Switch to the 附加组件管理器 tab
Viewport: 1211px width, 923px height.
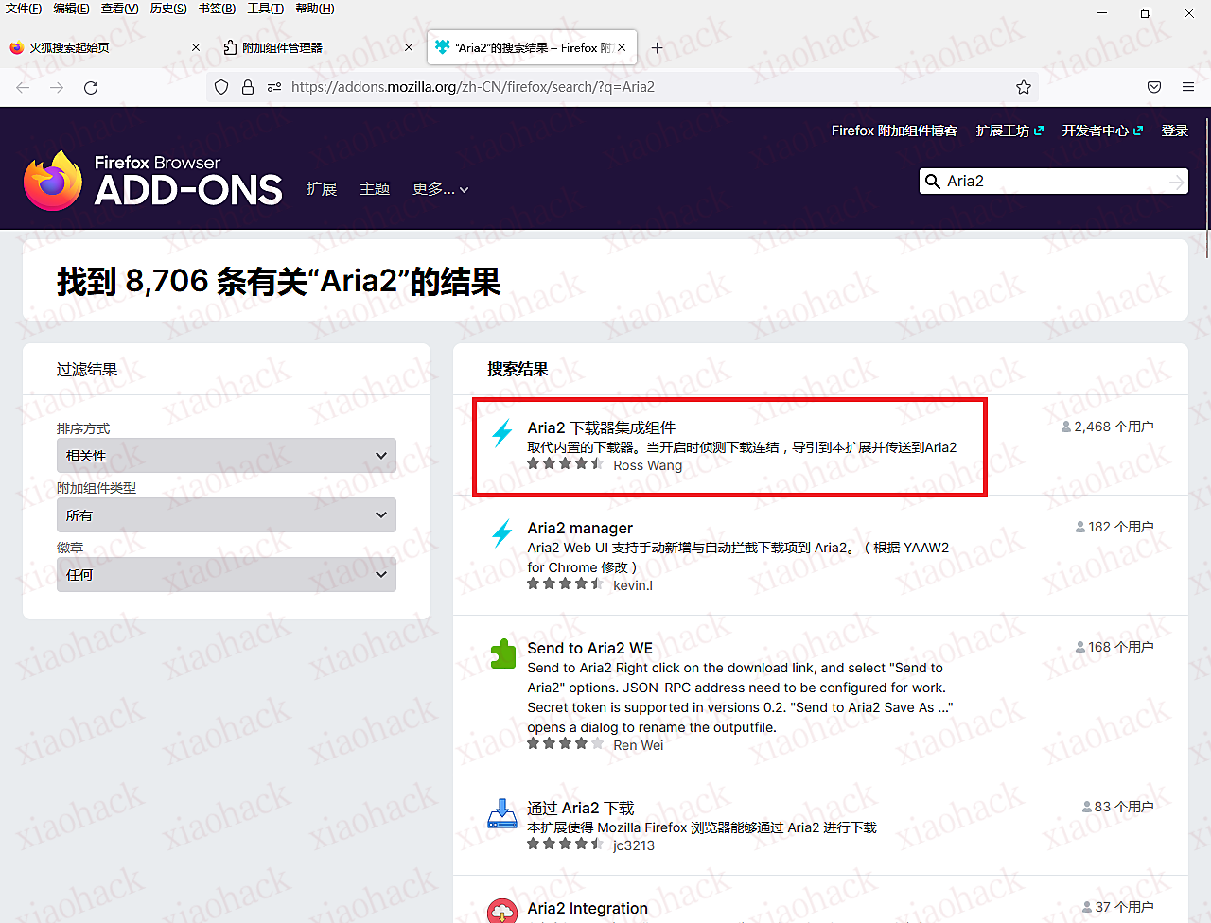[x=318, y=47]
